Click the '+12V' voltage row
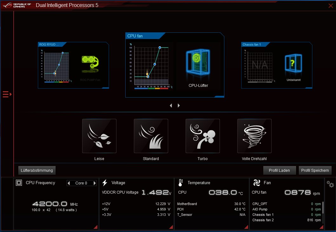This screenshot has width=336, height=232. click(136, 204)
